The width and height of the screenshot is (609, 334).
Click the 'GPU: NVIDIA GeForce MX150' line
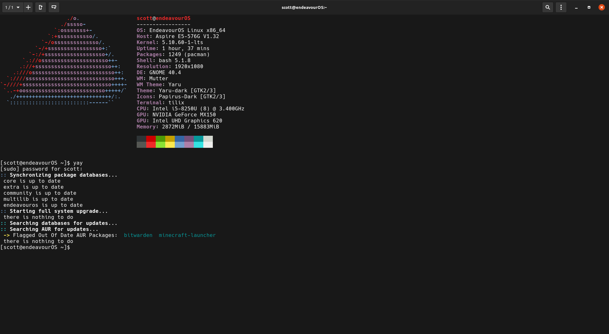176,115
